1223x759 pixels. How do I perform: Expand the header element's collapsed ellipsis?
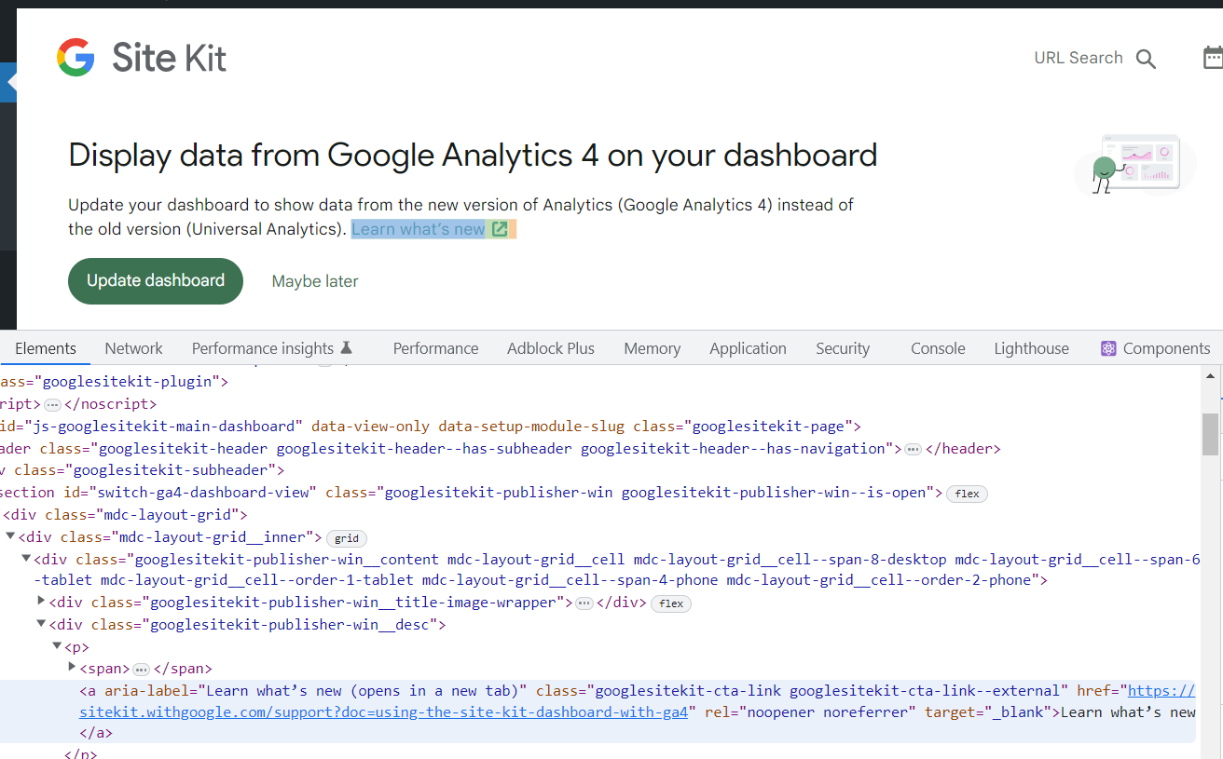pyautogui.click(x=912, y=448)
